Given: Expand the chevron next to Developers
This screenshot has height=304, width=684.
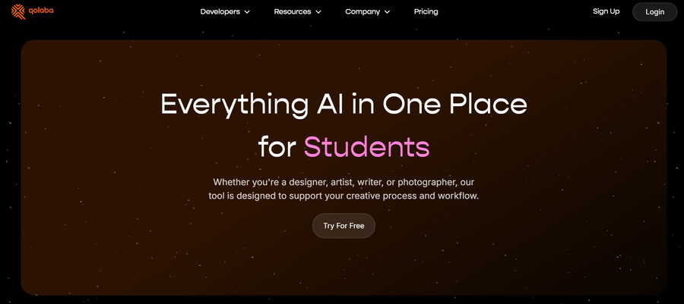Looking at the screenshot, I should click(247, 12).
